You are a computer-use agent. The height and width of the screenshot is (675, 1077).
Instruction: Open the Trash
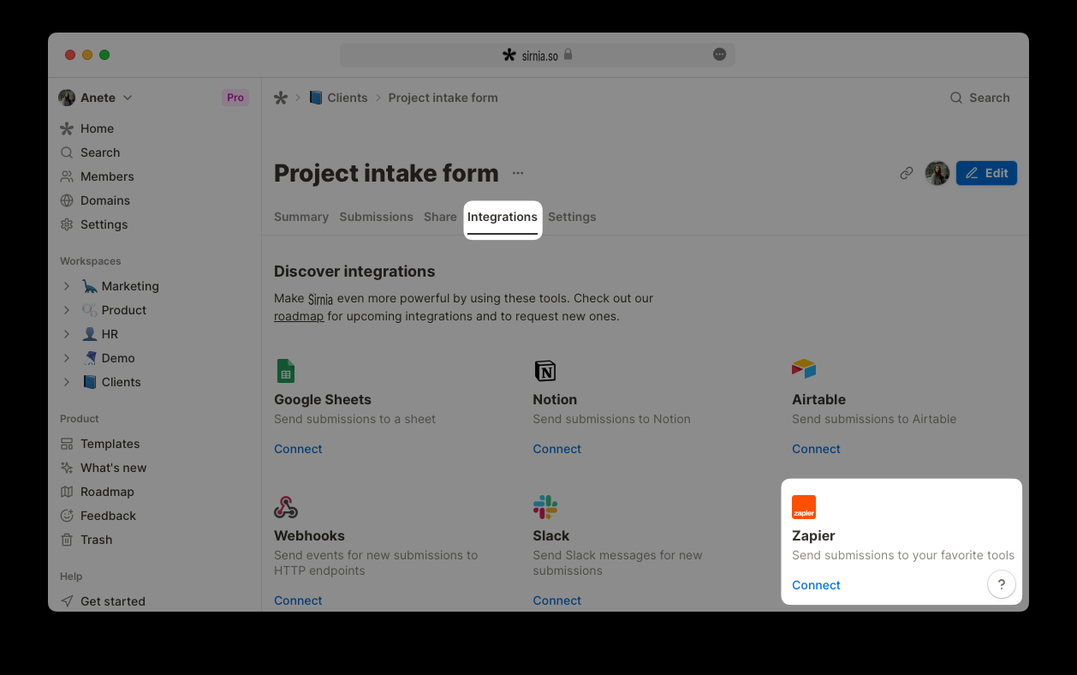(86, 540)
